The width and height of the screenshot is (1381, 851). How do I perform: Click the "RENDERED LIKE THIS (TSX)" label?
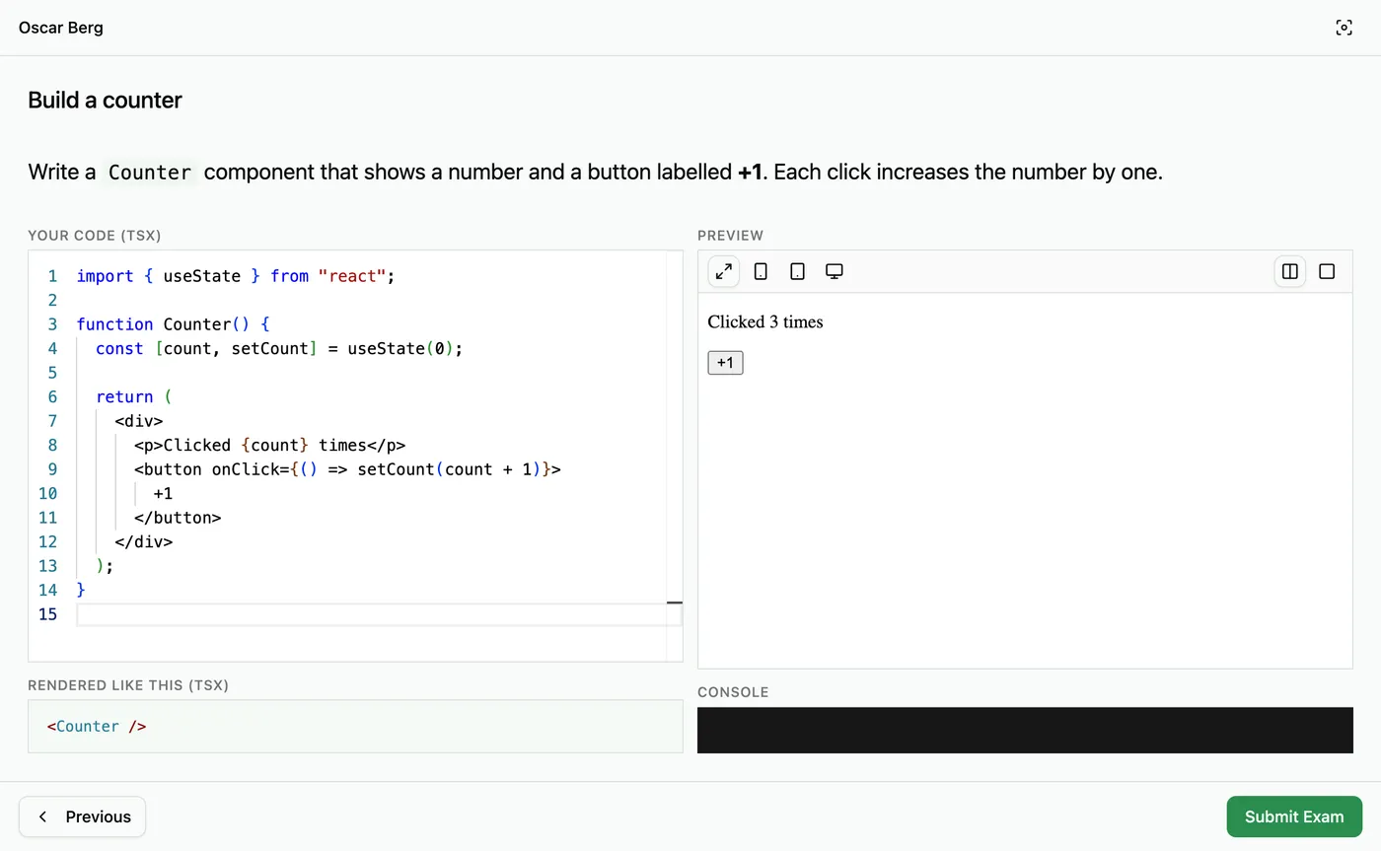click(128, 685)
